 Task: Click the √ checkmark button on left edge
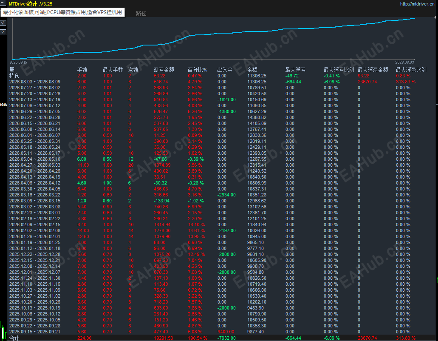(3, 23)
